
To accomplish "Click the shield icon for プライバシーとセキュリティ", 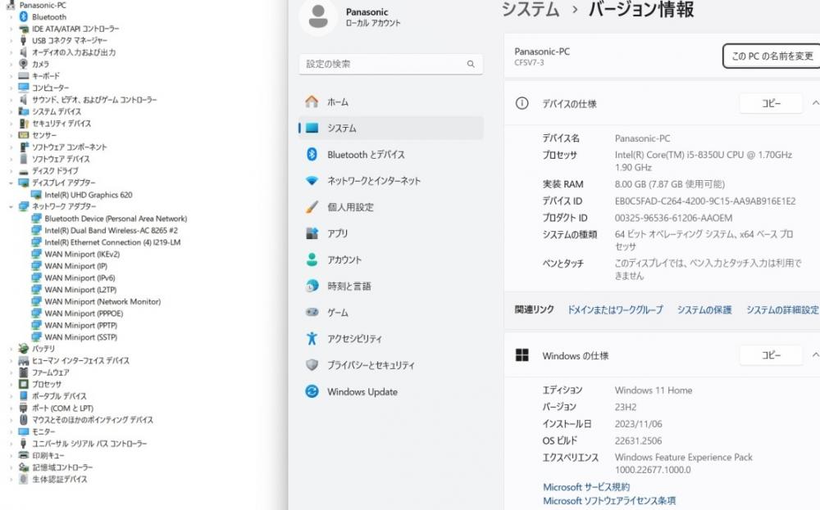I will 312,365.
